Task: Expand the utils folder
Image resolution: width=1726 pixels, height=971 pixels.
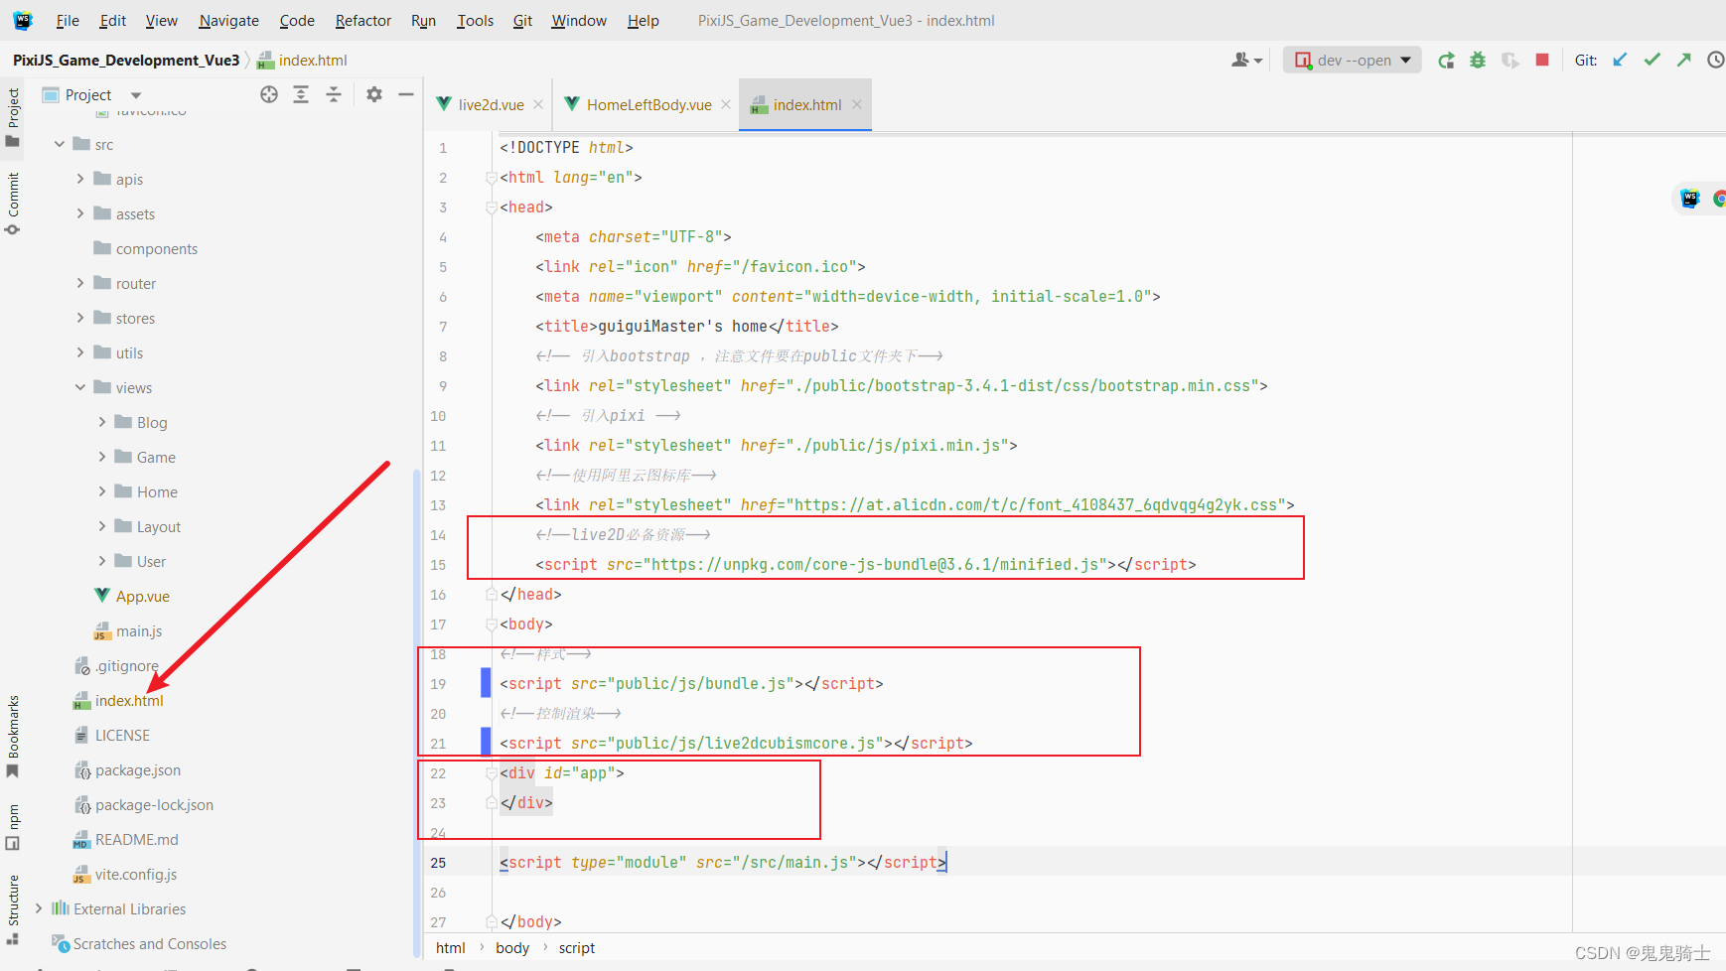Action: (x=80, y=352)
